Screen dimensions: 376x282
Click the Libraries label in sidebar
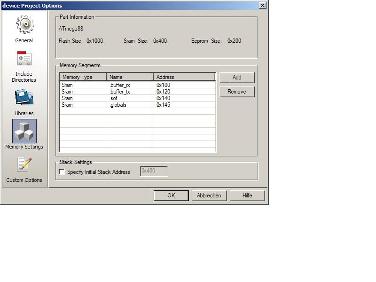pos(24,113)
